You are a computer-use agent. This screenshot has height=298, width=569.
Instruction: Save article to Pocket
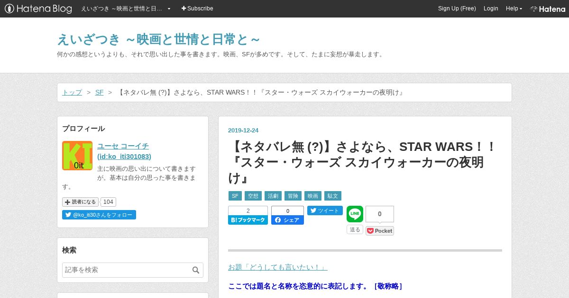point(380,231)
